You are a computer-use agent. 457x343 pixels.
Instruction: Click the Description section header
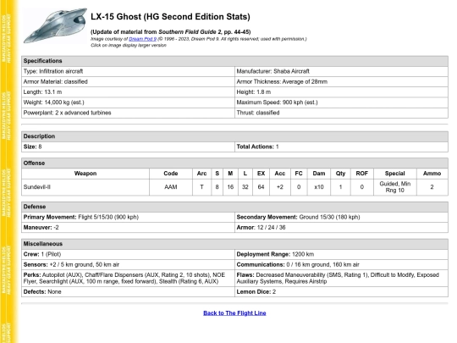[x=234, y=136]
